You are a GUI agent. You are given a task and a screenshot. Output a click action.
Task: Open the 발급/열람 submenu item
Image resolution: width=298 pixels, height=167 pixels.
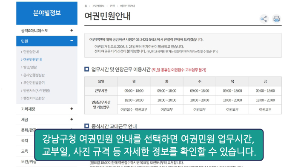point(30,67)
